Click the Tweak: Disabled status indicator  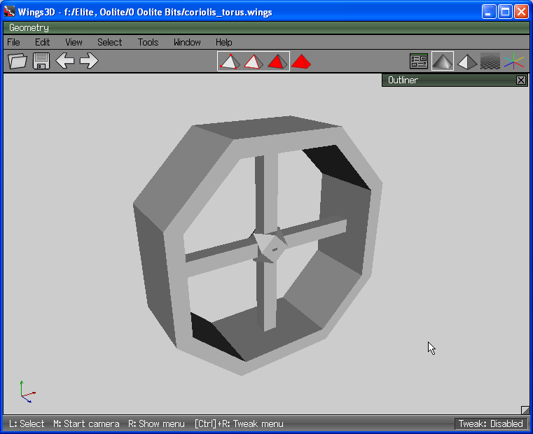coord(490,423)
